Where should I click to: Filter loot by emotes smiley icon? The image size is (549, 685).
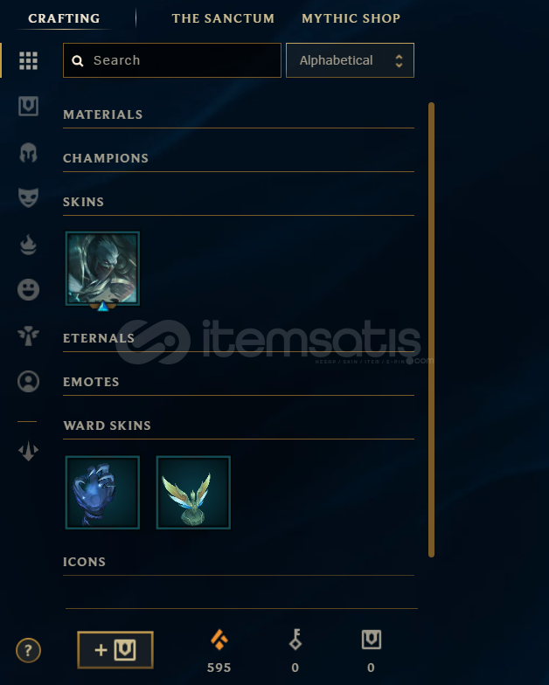click(28, 290)
